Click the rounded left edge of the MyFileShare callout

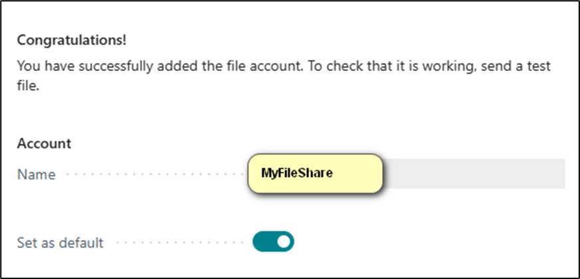252,174
